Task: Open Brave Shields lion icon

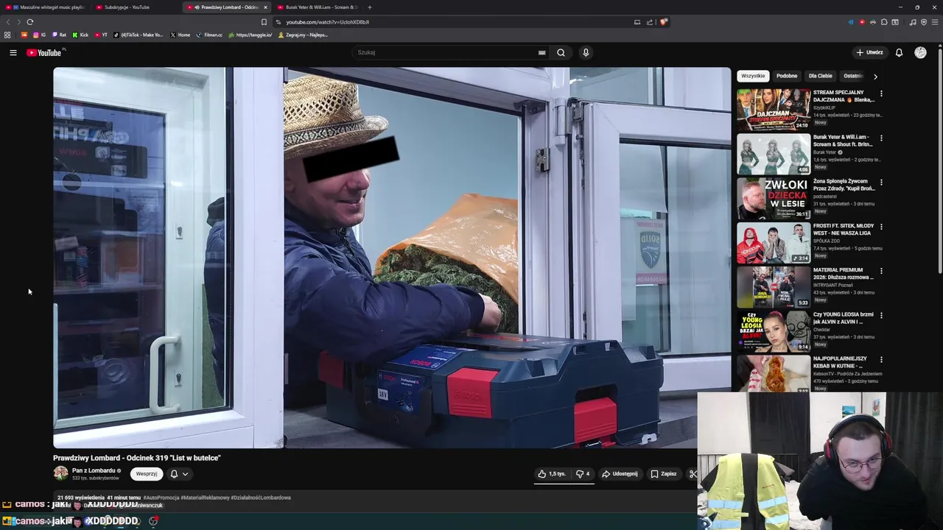Action: pyautogui.click(x=663, y=22)
